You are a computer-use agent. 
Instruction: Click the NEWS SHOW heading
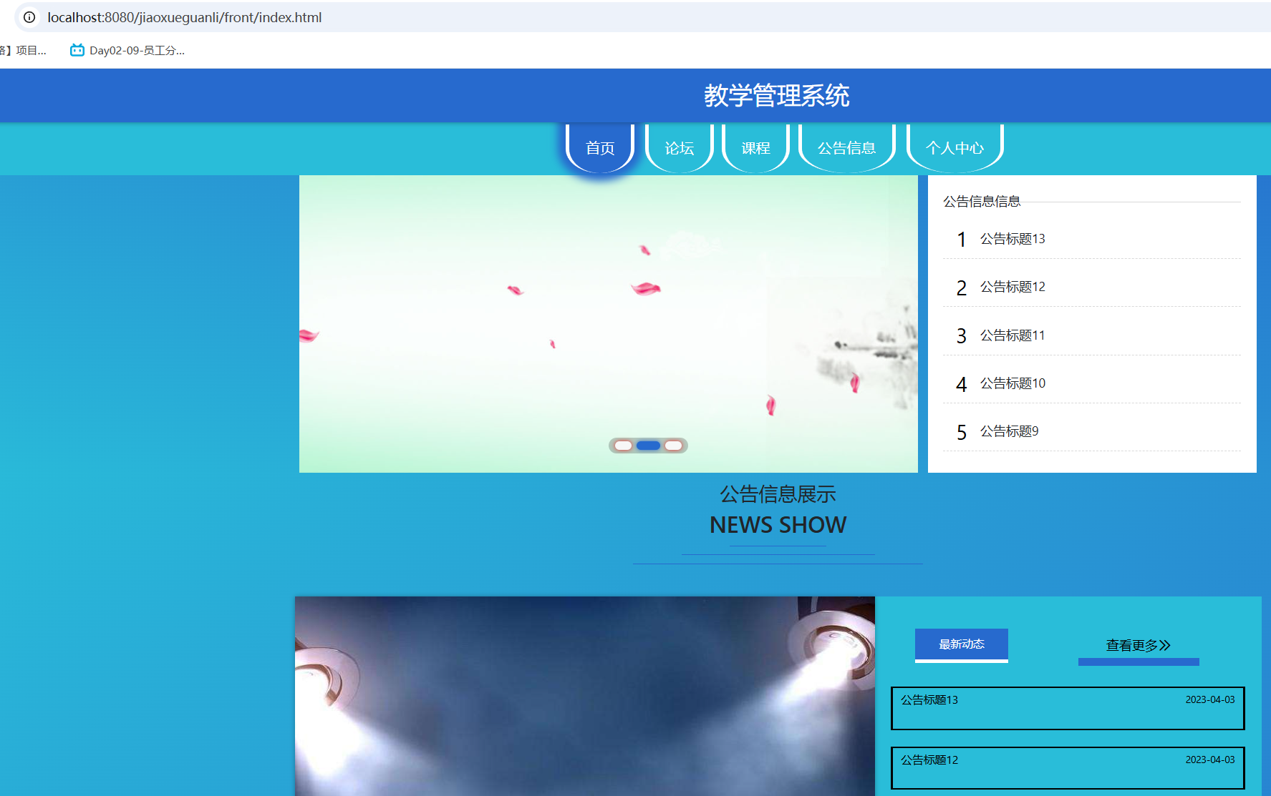click(x=778, y=525)
